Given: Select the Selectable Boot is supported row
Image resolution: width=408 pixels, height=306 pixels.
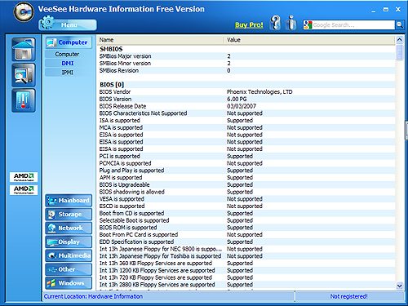Looking at the screenshot, I should tap(246, 220).
